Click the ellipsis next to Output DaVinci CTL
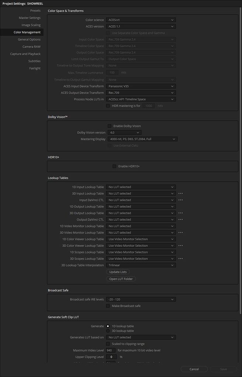Screen dimensions: 242x377 tap(180, 219)
